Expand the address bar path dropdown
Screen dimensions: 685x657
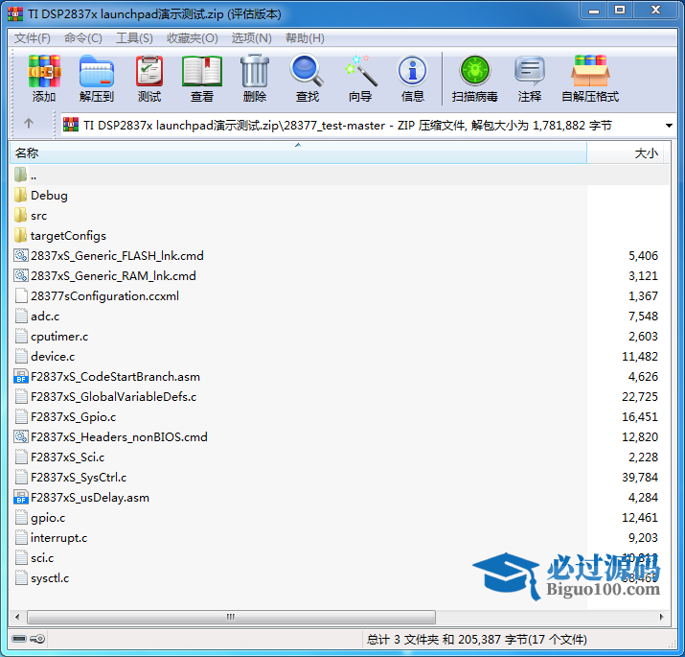(669, 126)
